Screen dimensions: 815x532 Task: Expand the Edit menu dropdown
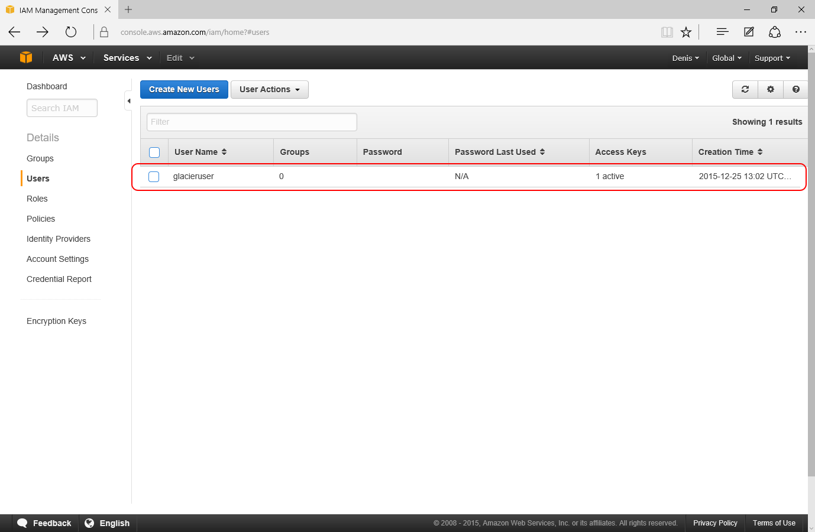tap(180, 58)
